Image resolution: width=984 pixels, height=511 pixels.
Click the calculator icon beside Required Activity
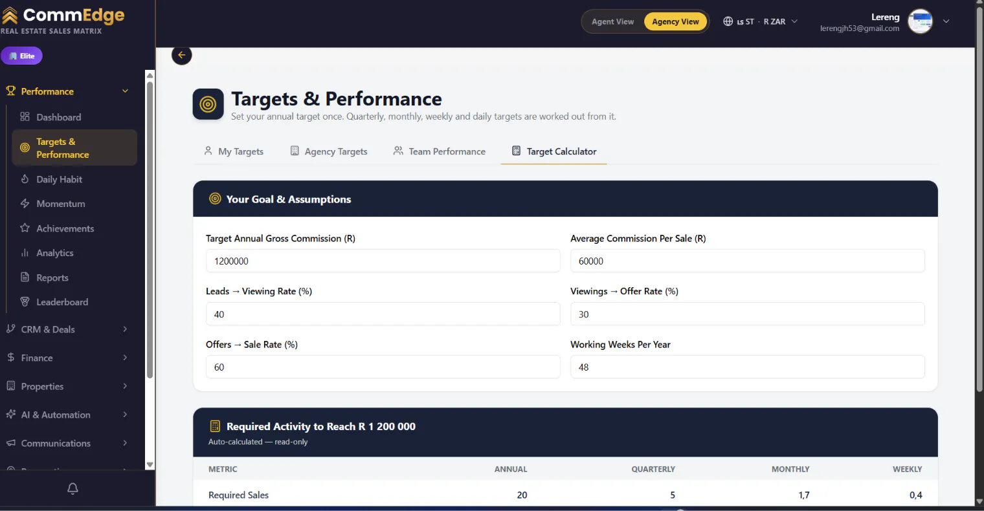coord(215,426)
